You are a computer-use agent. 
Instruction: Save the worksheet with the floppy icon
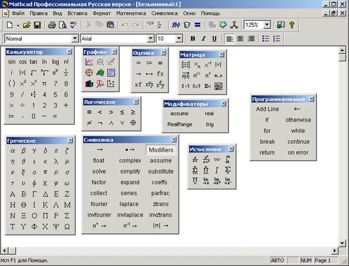click(x=37, y=25)
